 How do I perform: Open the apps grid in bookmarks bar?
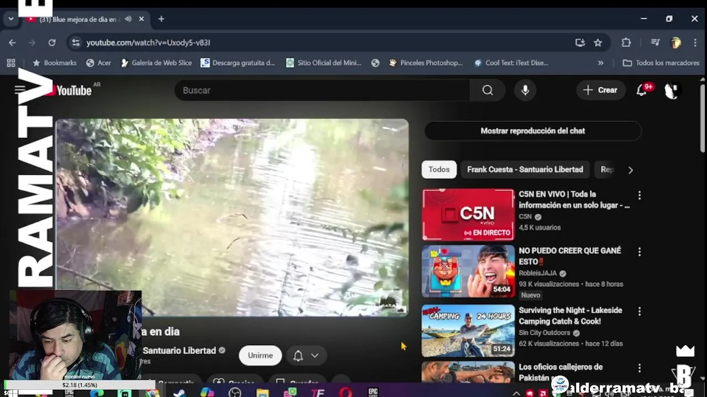pos(10,63)
